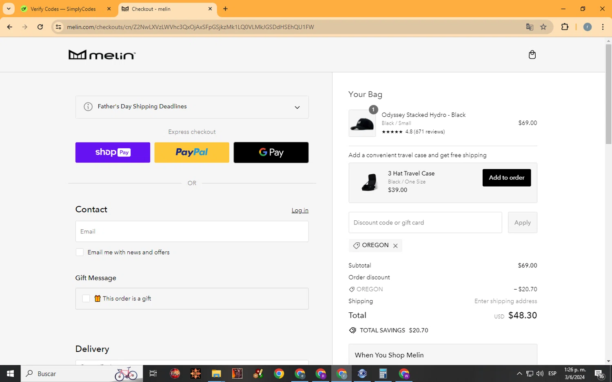Close the Verify Codes tab

[109, 9]
